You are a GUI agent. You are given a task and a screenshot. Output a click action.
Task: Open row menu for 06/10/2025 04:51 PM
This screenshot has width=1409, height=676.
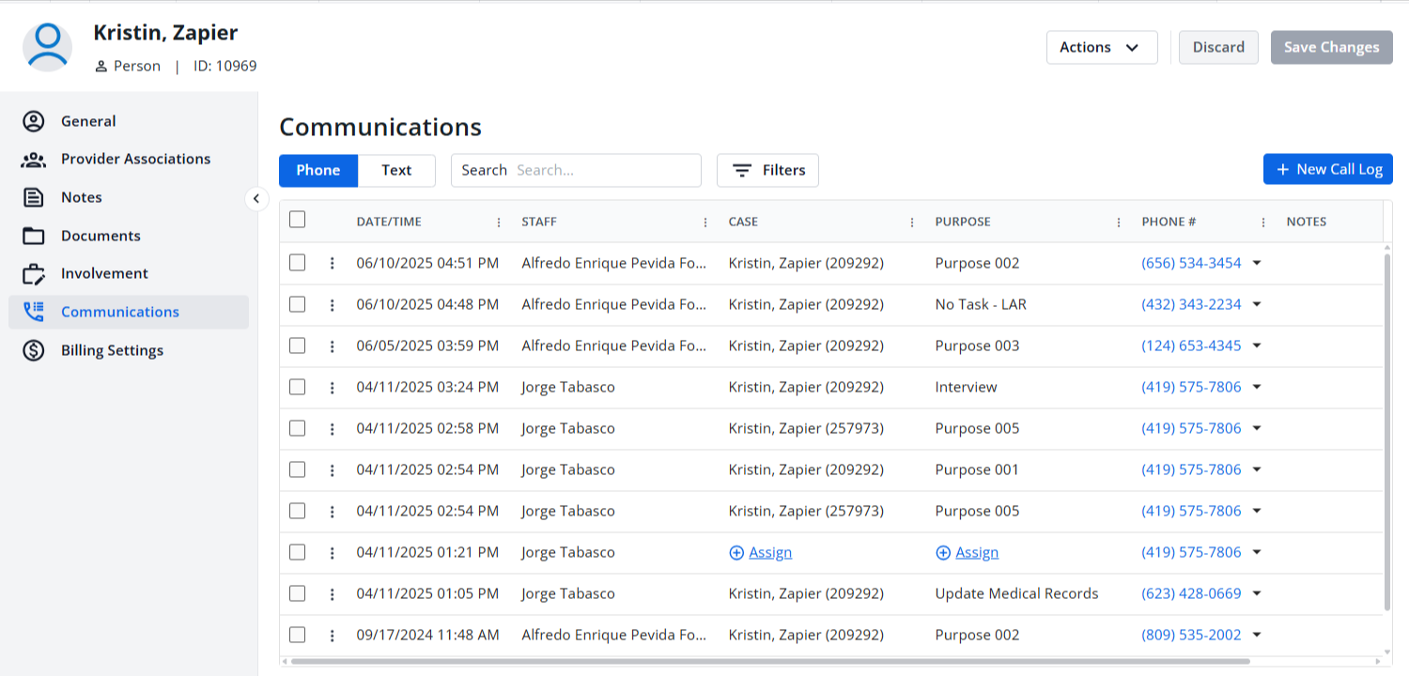(332, 263)
